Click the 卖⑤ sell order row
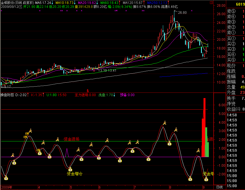The height and width of the screenshot is (190, 245). coord(231,12)
